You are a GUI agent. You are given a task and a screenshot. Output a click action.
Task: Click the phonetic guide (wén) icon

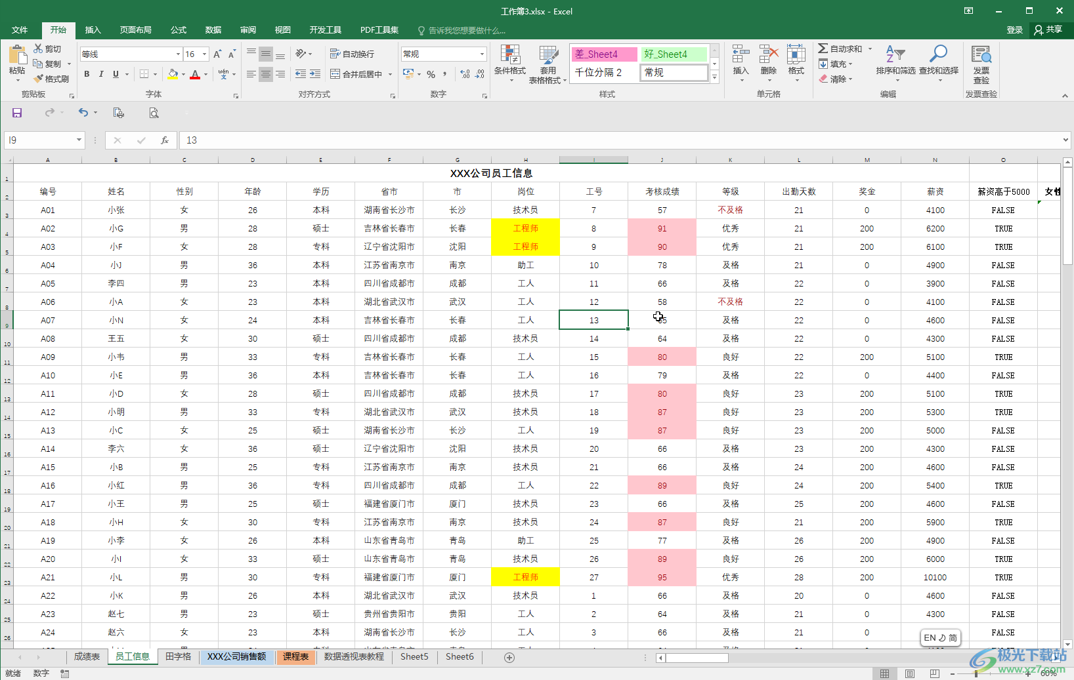224,74
